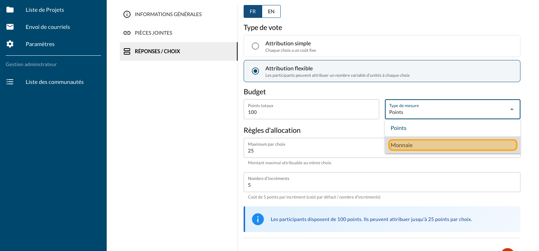Click the blue info icon in the summary banner
This screenshot has height=251, width=539.
coord(258,219)
